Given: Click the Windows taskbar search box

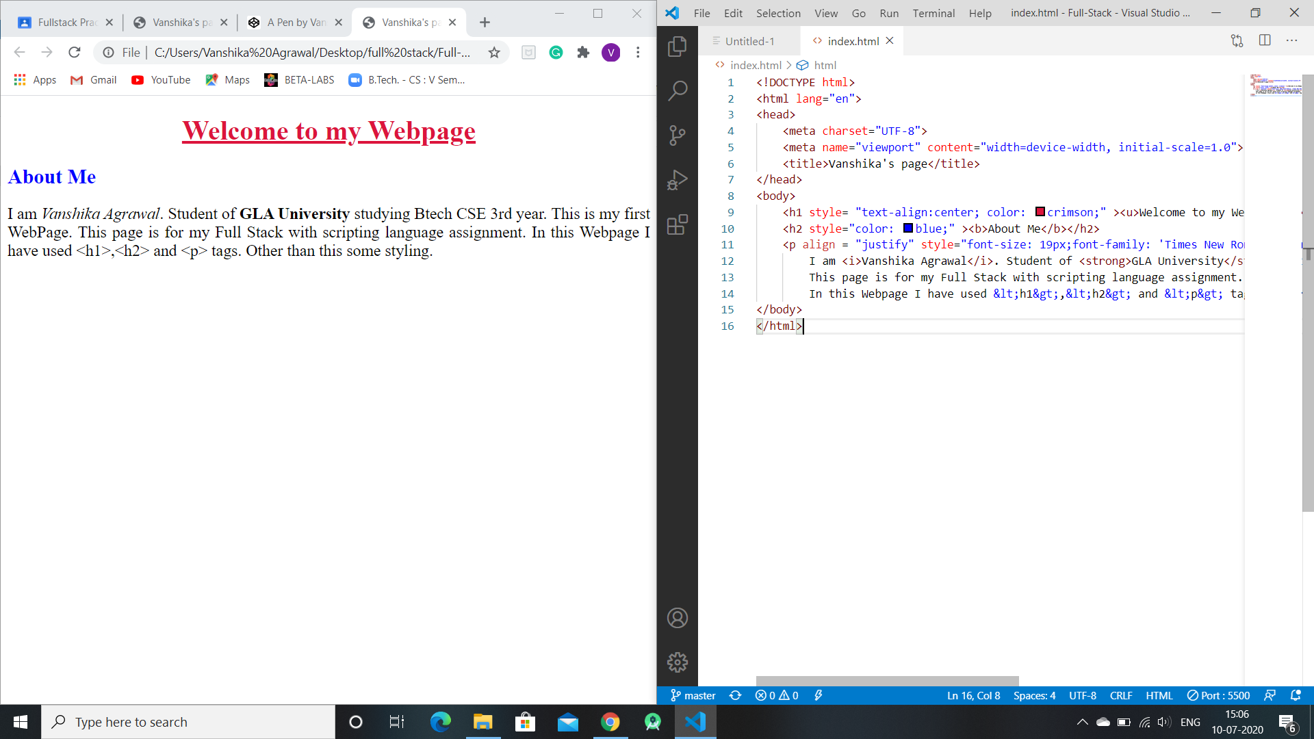Looking at the screenshot, I should tap(188, 722).
